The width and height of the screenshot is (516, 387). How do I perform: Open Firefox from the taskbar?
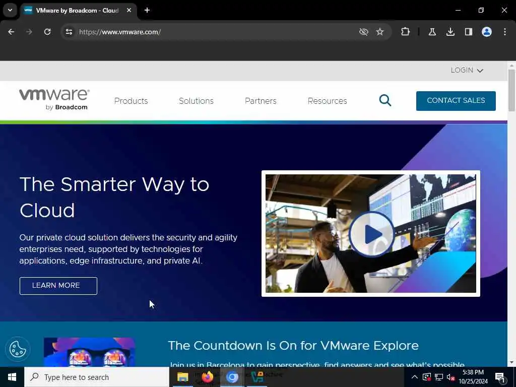tap(207, 377)
